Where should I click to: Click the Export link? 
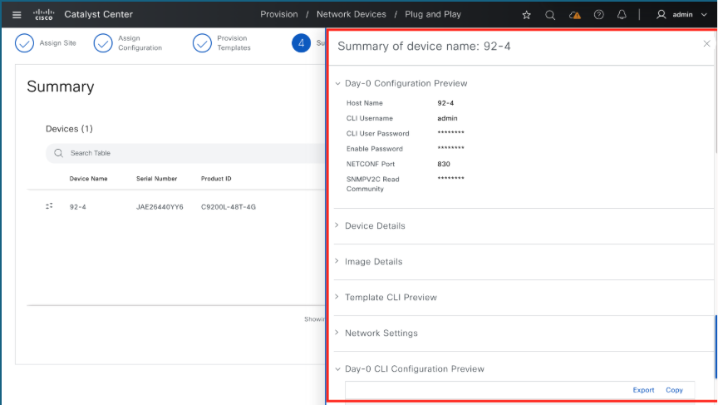tap(643, 390)
